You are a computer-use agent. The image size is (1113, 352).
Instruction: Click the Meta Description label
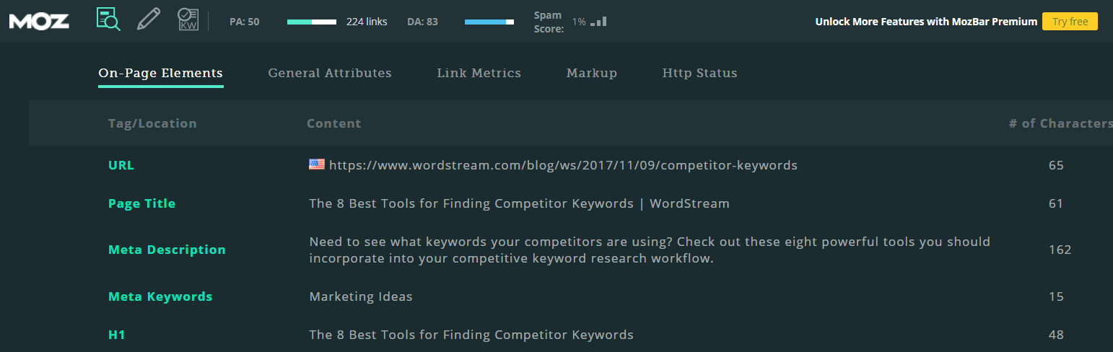pos(167,250)
